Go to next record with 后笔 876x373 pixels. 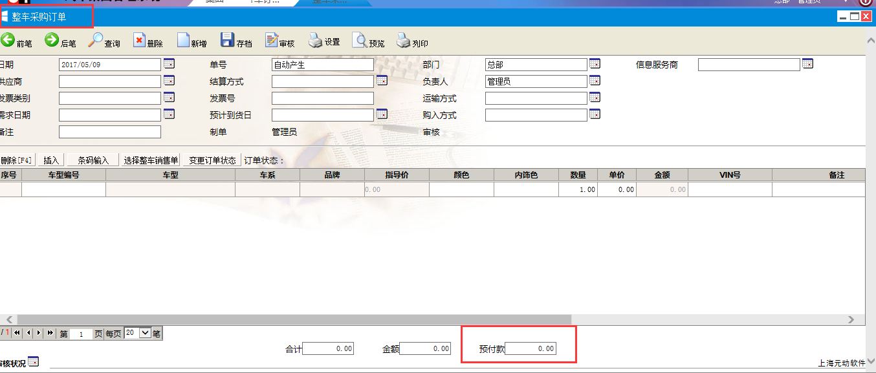52,41
